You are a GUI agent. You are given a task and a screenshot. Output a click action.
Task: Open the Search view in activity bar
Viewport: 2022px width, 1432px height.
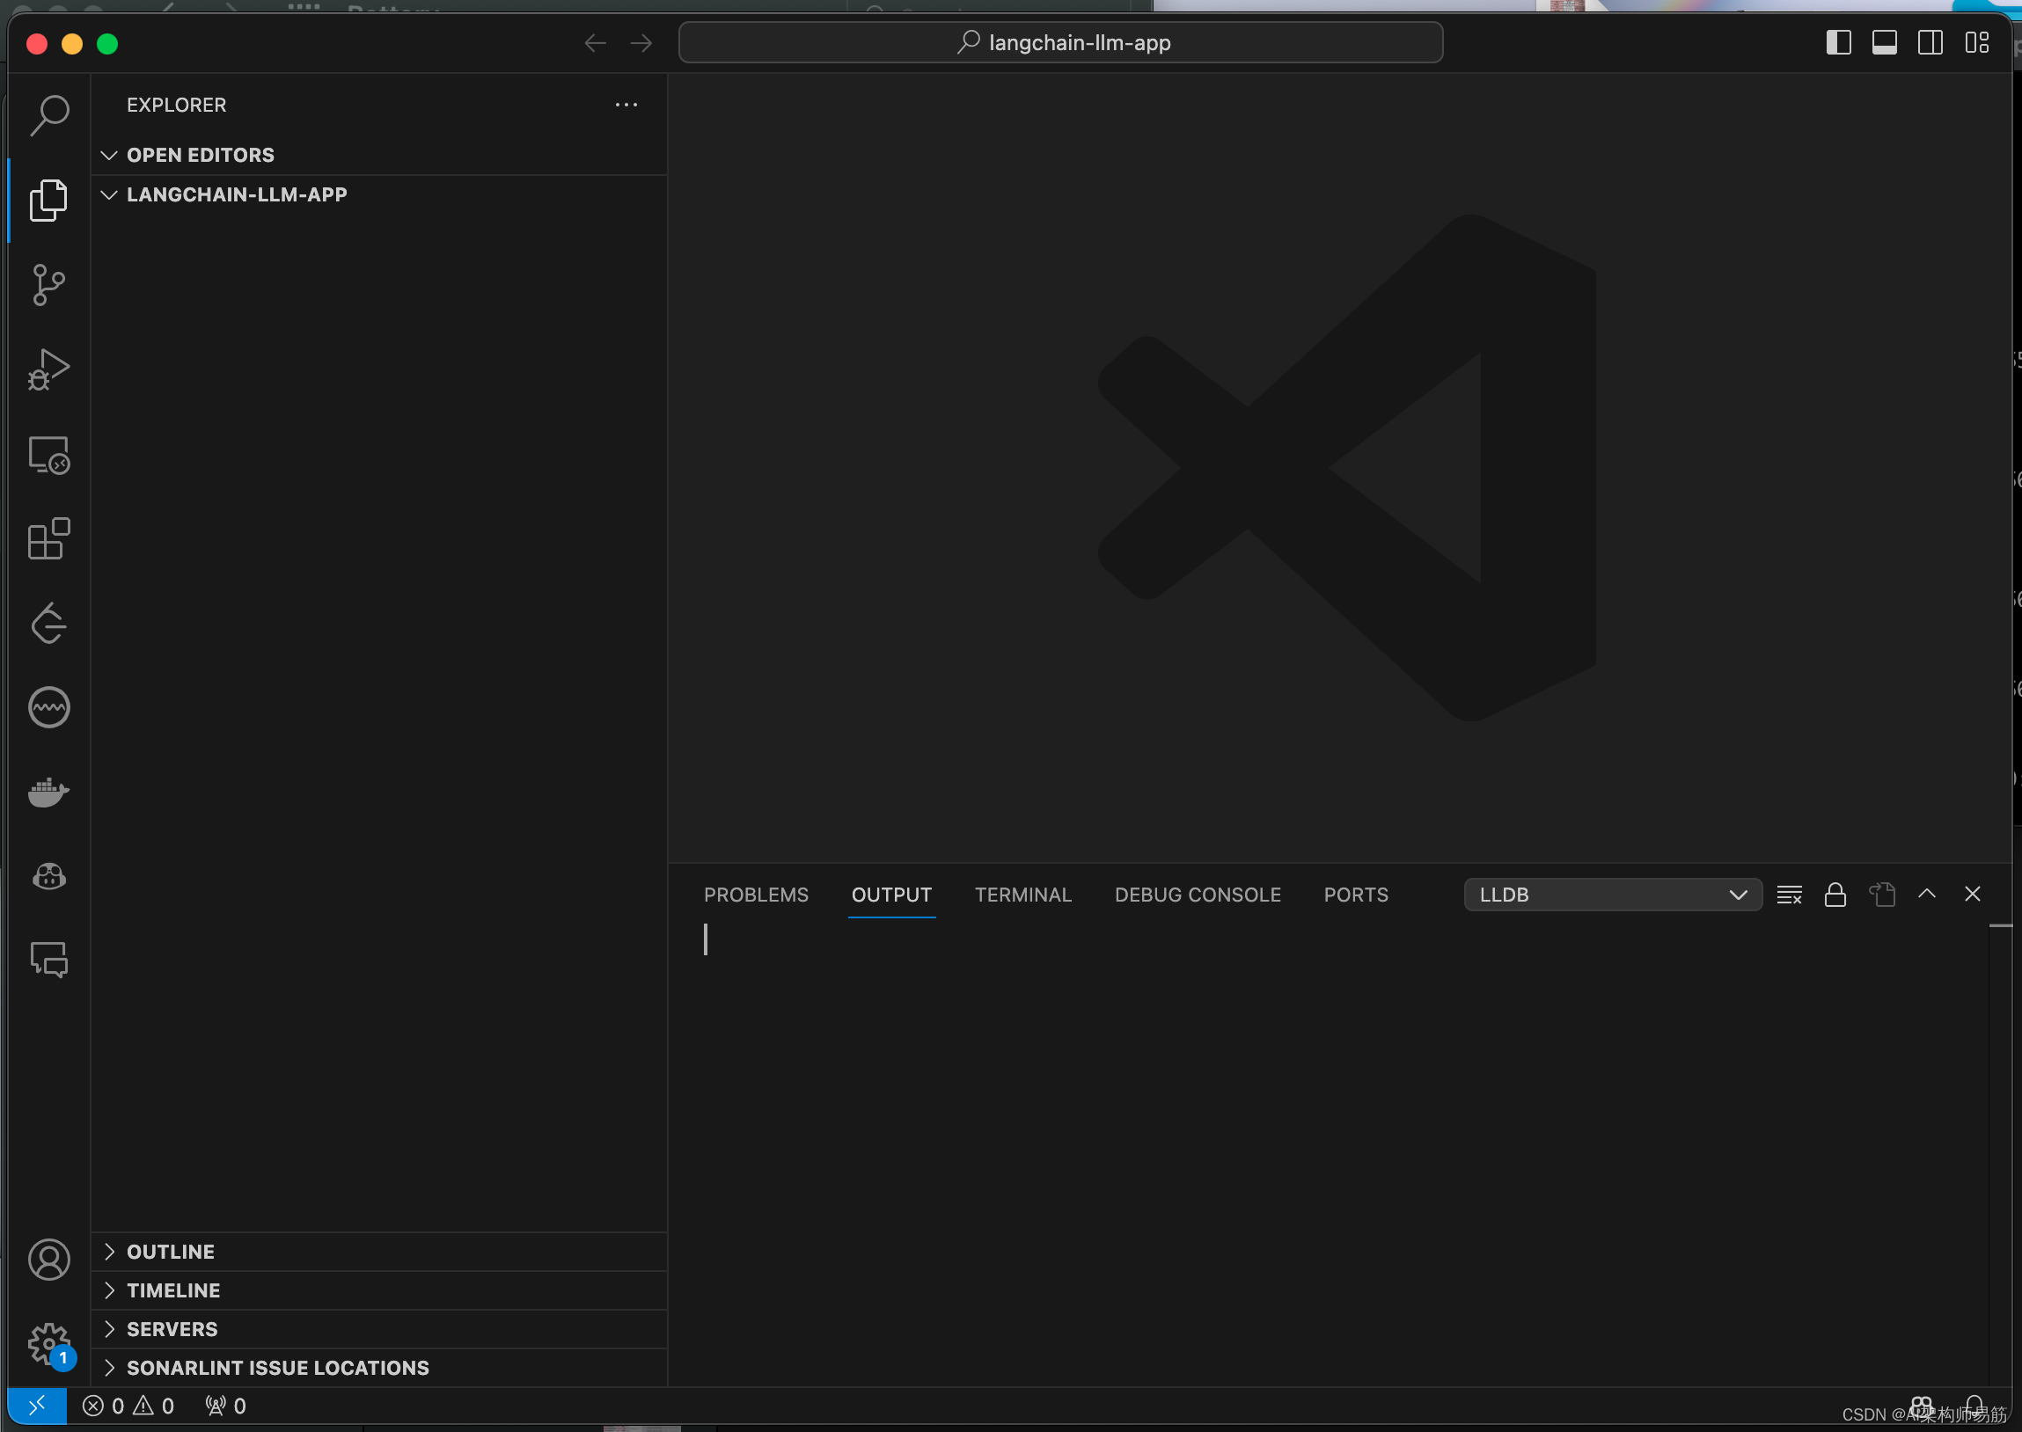[x=49, y=114]
